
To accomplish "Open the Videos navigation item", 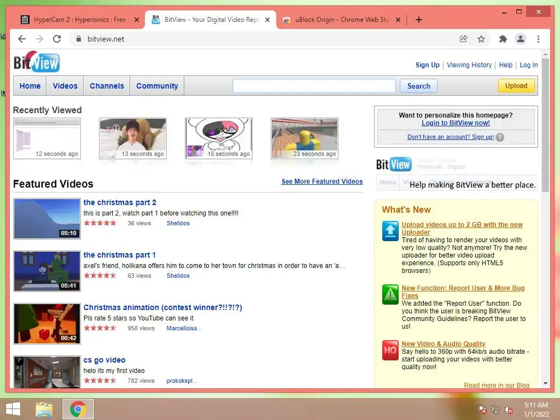I will (x=65, y=86).
